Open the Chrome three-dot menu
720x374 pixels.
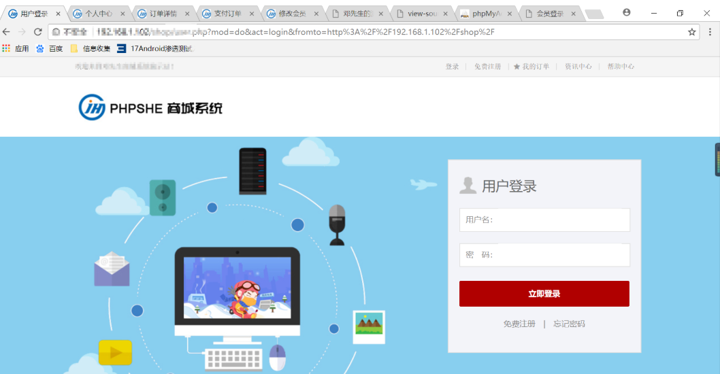(710, 32)
